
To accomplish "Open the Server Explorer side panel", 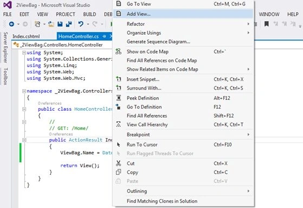I will click(5, 47).
